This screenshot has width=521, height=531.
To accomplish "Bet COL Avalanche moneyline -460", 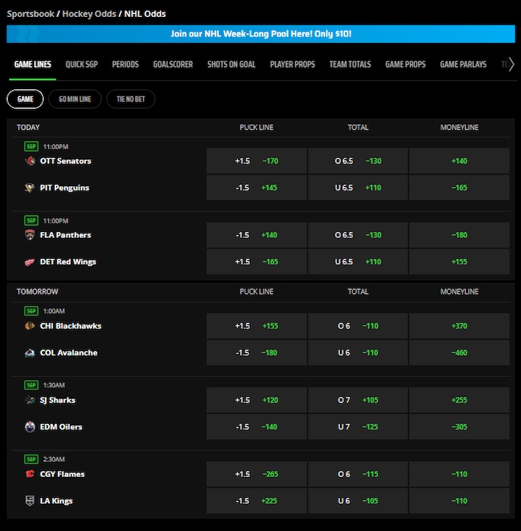I will [459, 352].
